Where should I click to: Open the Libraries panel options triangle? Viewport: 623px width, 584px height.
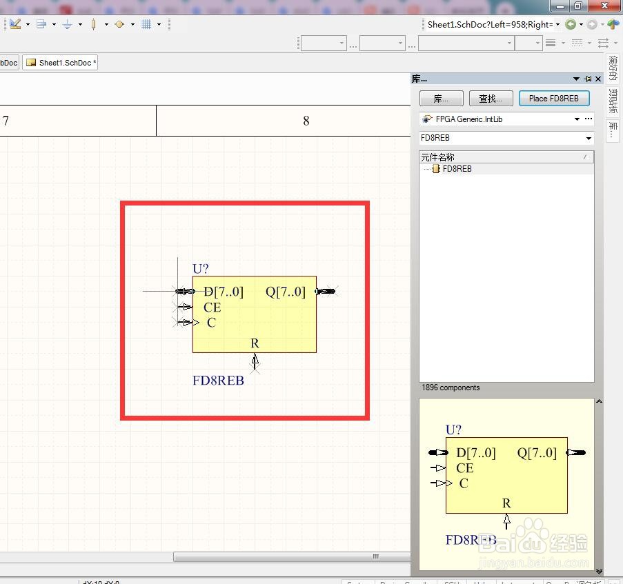[576, 79]
